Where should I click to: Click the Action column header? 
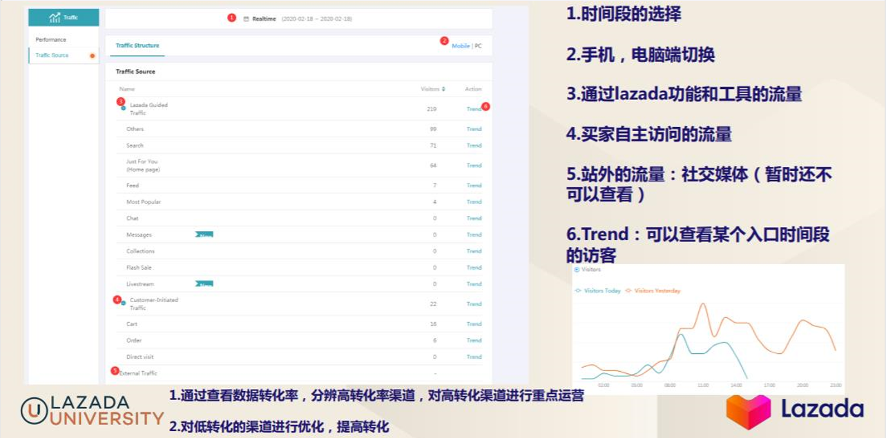[x=474, y=89]
